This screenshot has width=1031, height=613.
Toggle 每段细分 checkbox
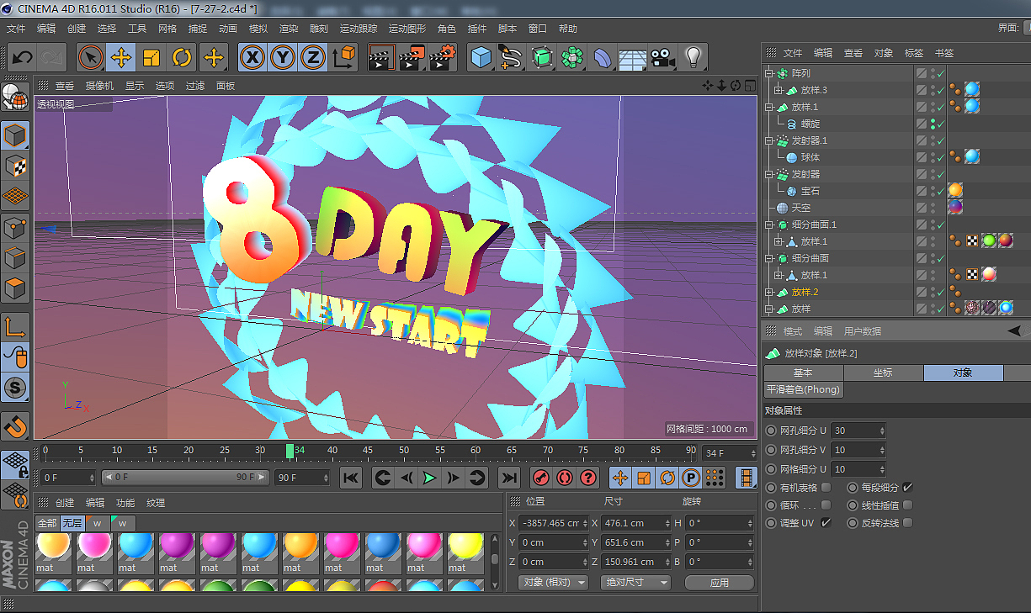(907, 487)
